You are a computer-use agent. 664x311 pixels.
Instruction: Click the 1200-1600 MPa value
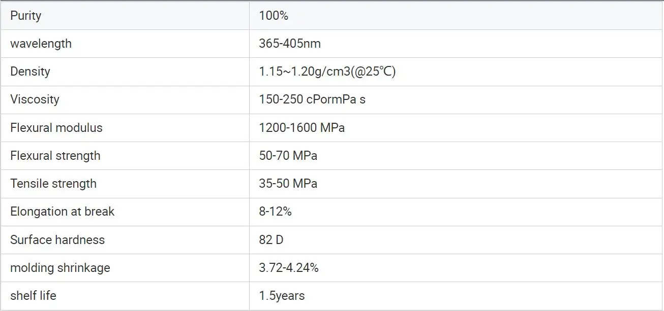(301, 128)
